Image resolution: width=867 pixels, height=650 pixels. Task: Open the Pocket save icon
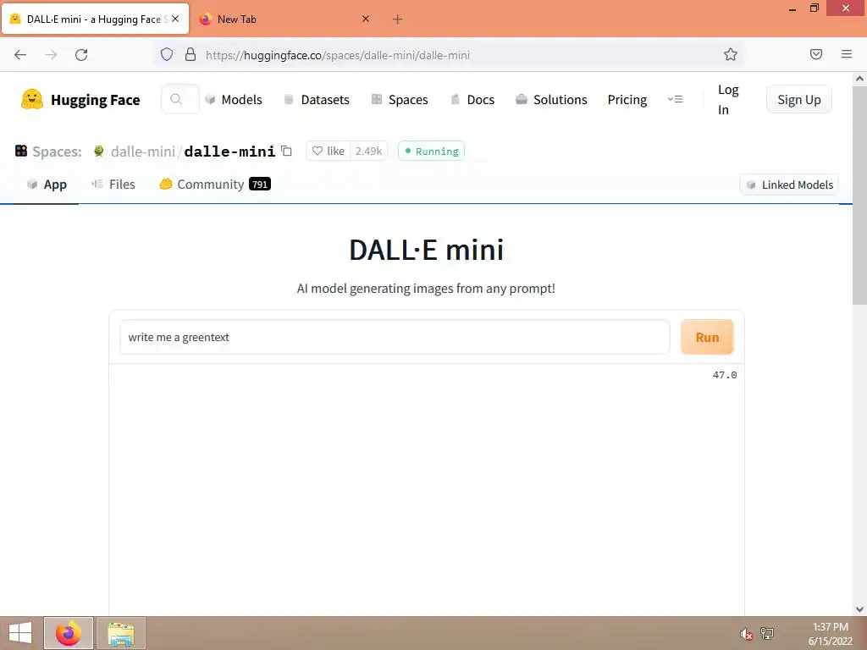815,54
